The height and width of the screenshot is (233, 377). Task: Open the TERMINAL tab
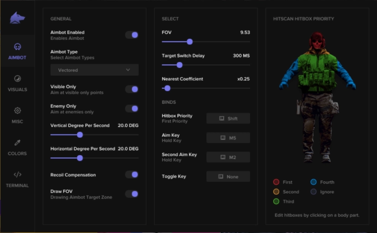pos(17,175)
